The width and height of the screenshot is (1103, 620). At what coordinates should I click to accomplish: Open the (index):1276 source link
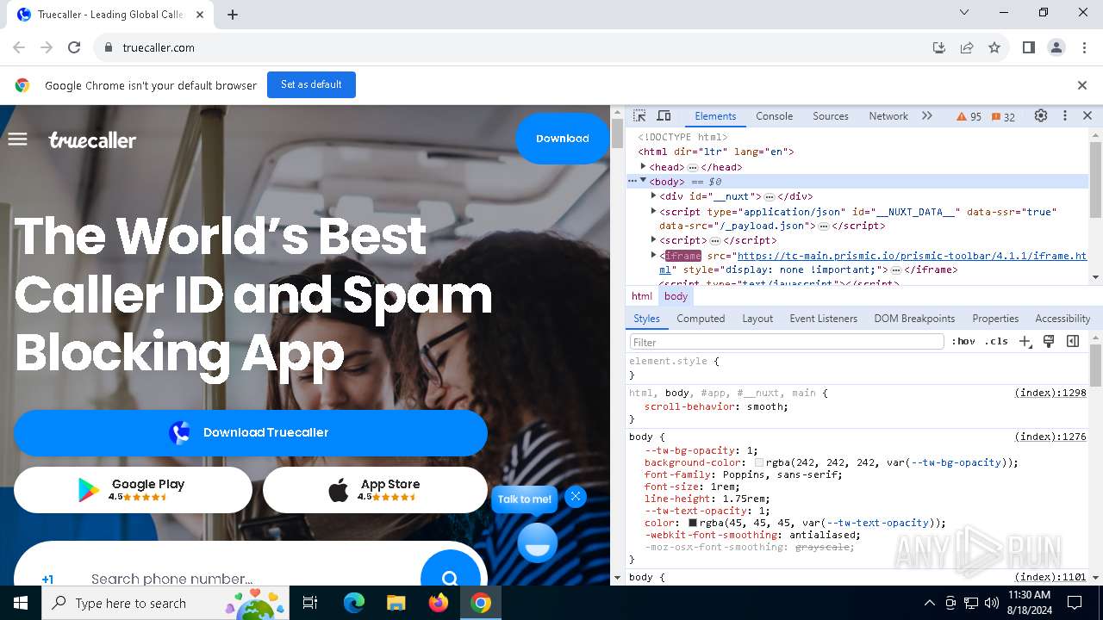[1050, 437]
